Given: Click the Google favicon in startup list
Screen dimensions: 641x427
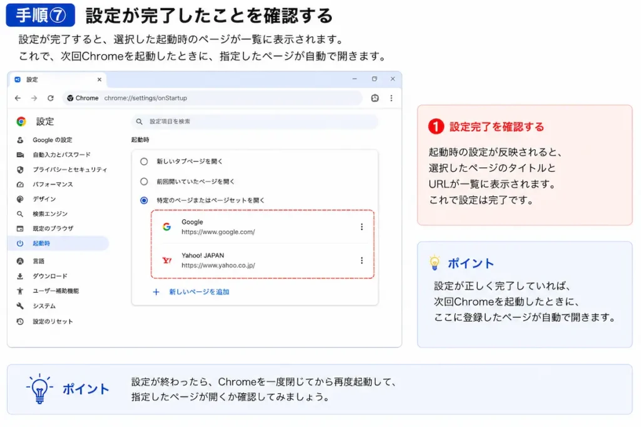Looking at the screenshot, I should click(x=167, y=226).
